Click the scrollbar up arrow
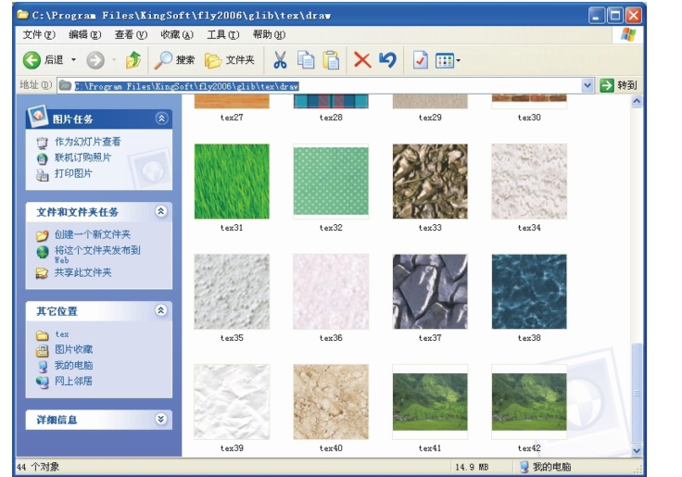Image resolution: width=682 pixels, height=477 pixels. click(x=637, y=102)
